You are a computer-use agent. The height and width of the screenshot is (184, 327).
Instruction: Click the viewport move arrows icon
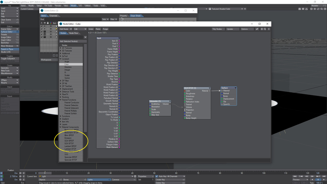coord(315,9)
